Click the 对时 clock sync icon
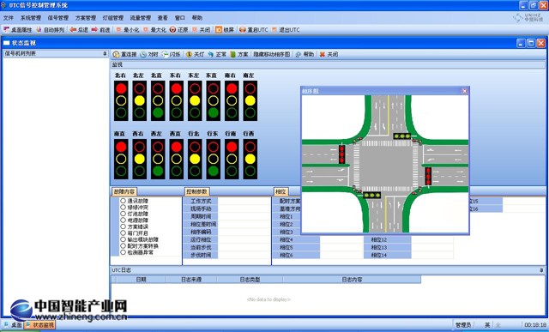 (143, 54)
